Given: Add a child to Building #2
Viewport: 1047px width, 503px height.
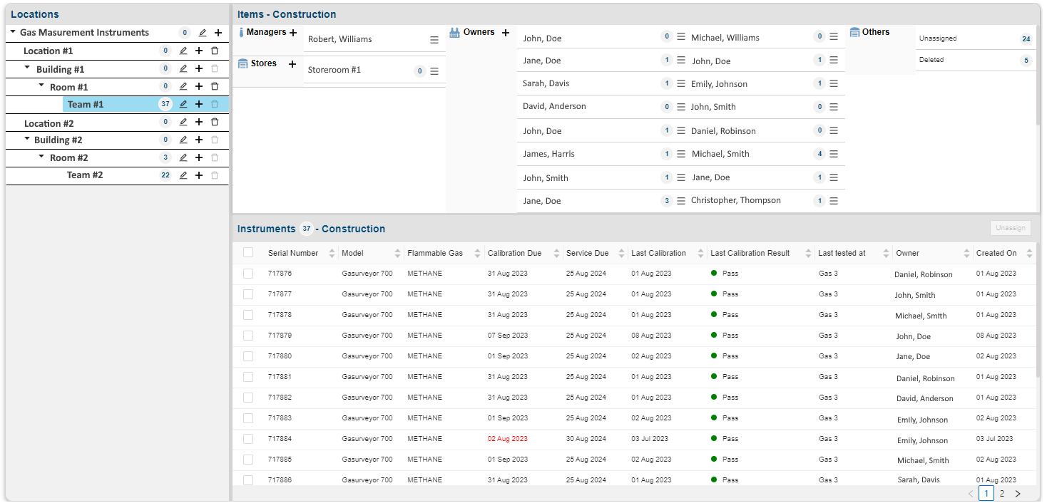Looking at the screenshot, I should [199, 140].
